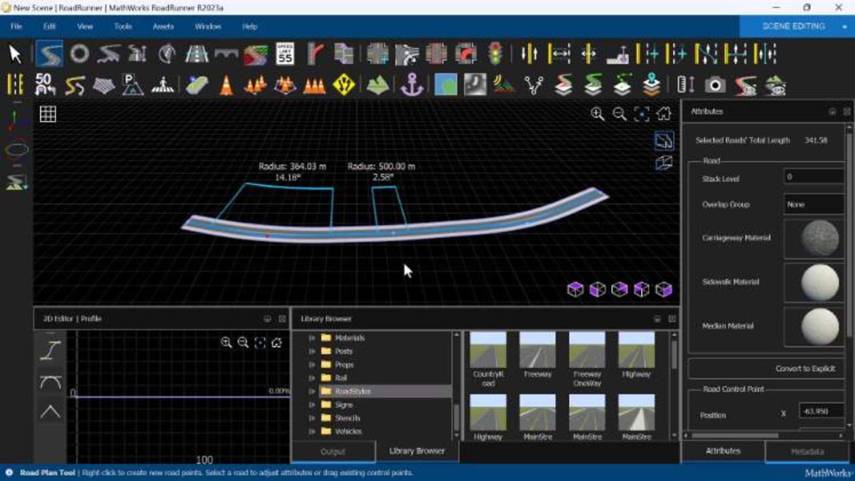Toggle perspective camera view button

coord(664,140)
